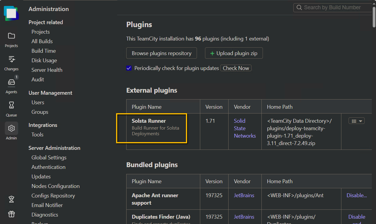Open Solid State Networks vendor link
The image size is (376, 224).
pyautogui.click(x=245, y=128)
